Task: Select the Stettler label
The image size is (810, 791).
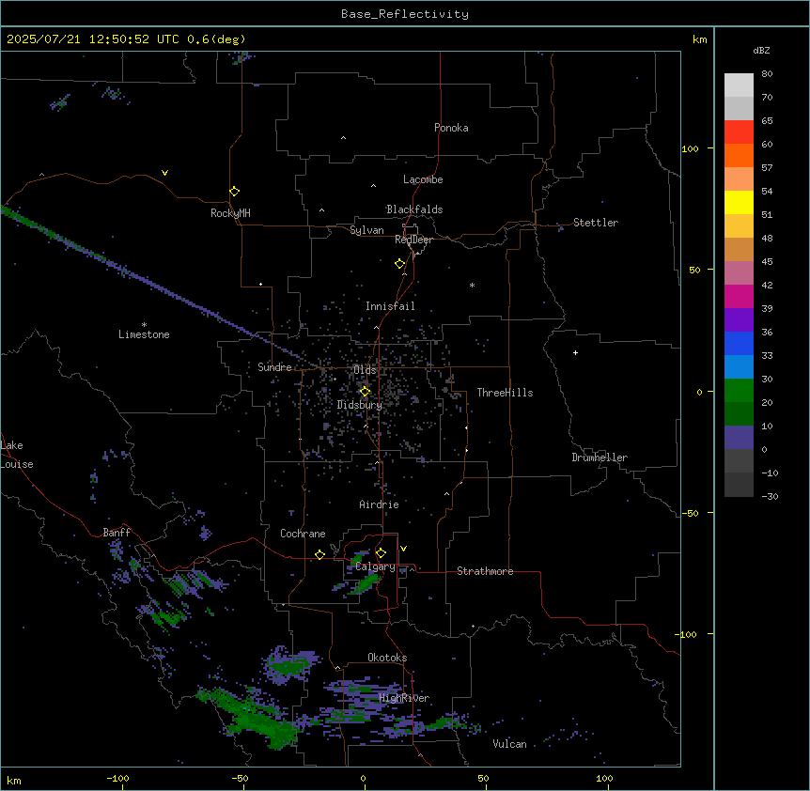Action: (x=596, y=223)
